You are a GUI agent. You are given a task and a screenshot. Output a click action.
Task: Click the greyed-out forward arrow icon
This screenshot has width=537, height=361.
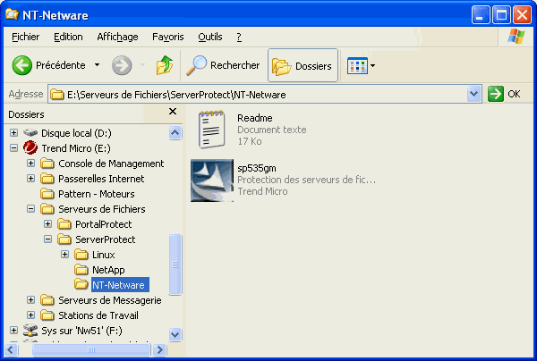pos(122,65)
